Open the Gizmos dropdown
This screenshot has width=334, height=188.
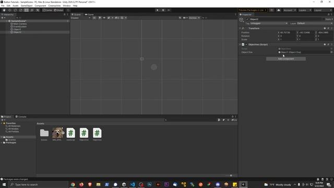194,18
